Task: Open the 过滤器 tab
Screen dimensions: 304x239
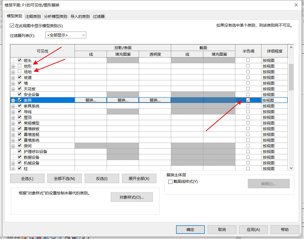Action: (99, 16)
